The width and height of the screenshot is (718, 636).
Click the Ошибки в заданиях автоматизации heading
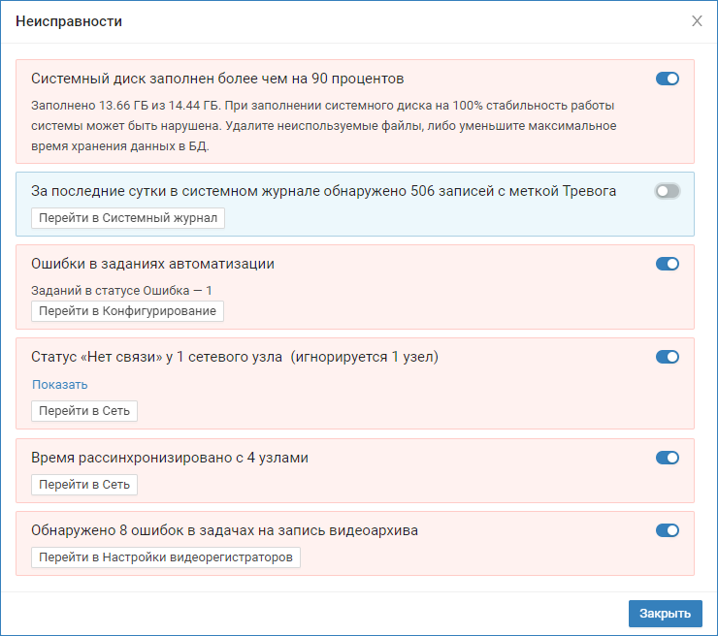[153, 264]
